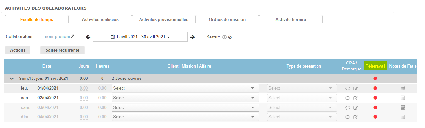Open comment bubble for sam. 03/04/2021
This screenshot has width=425, height=128.
coord(348,108)
